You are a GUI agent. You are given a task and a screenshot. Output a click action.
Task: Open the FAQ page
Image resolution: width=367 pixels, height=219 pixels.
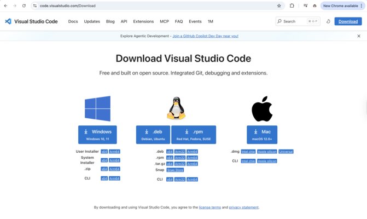tap(179, 21)
